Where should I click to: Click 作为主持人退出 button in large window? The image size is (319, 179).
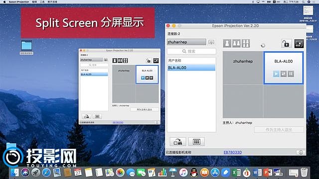pyautogui.click(x=279, y=129)
